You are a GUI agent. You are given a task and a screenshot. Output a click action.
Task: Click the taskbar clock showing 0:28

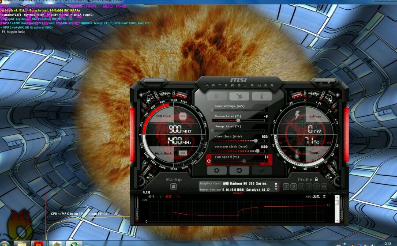tap(388, 243)
